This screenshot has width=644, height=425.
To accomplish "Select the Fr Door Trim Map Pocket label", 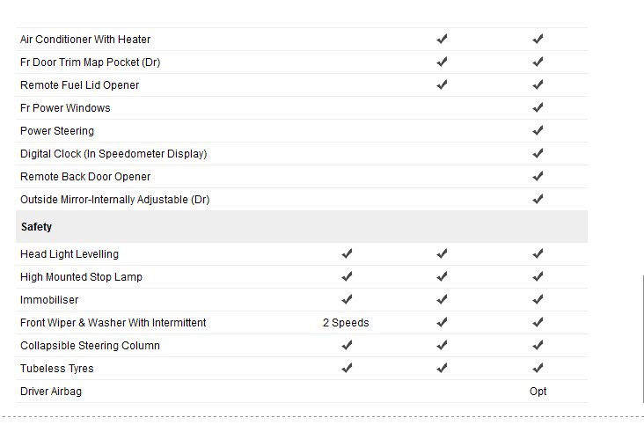I will point(90,62).
